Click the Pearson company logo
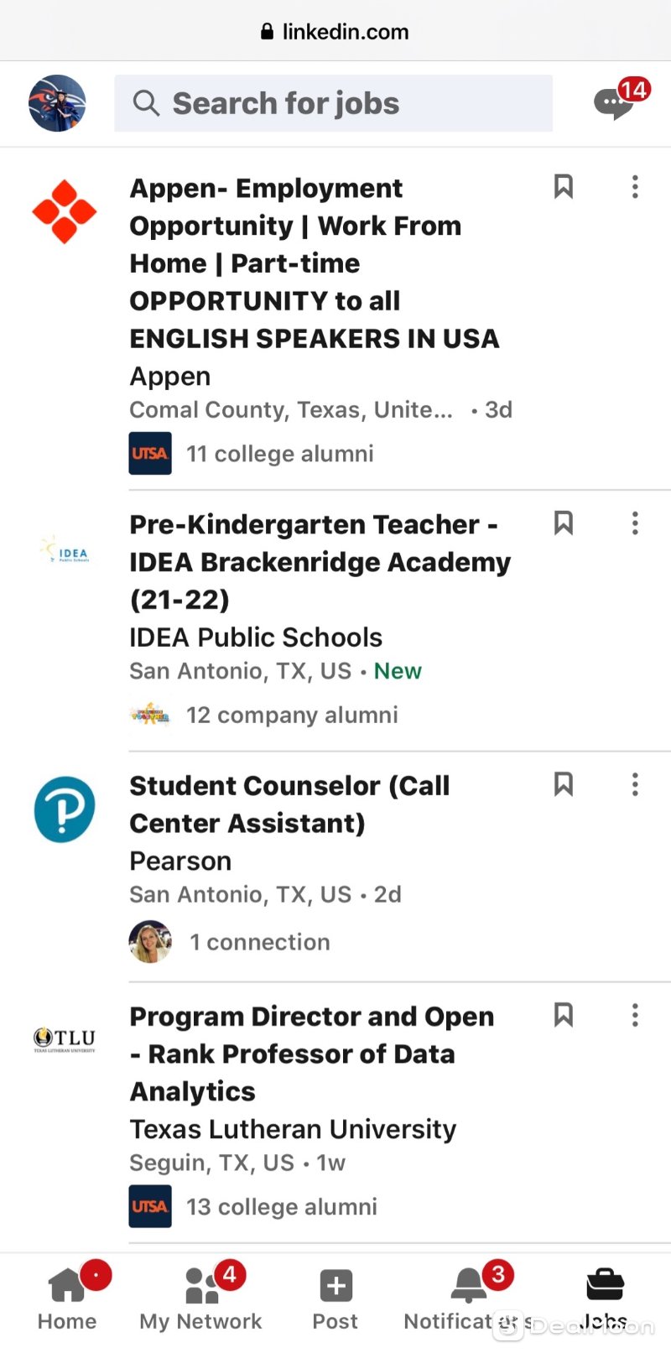This screenshot has height=1353, width=671. tap(65, 809)
